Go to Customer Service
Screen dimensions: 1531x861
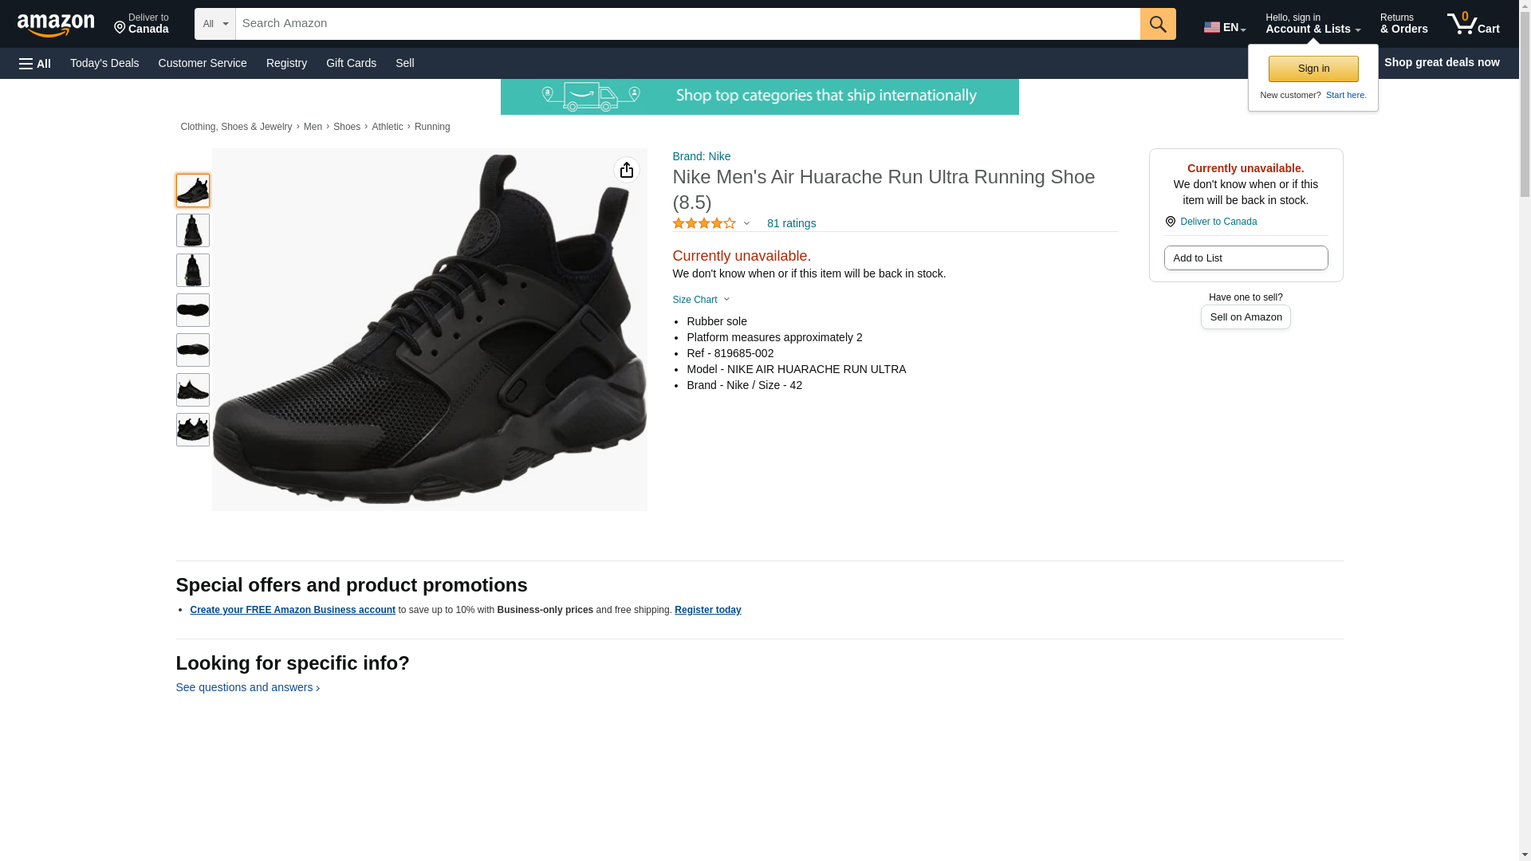pyautogui.click(x=203, y=63)
